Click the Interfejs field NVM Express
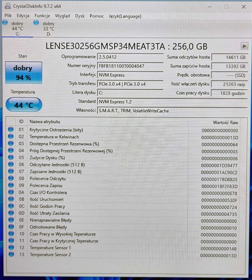This screenshot has height=280, width=252. tap(130, 75)
